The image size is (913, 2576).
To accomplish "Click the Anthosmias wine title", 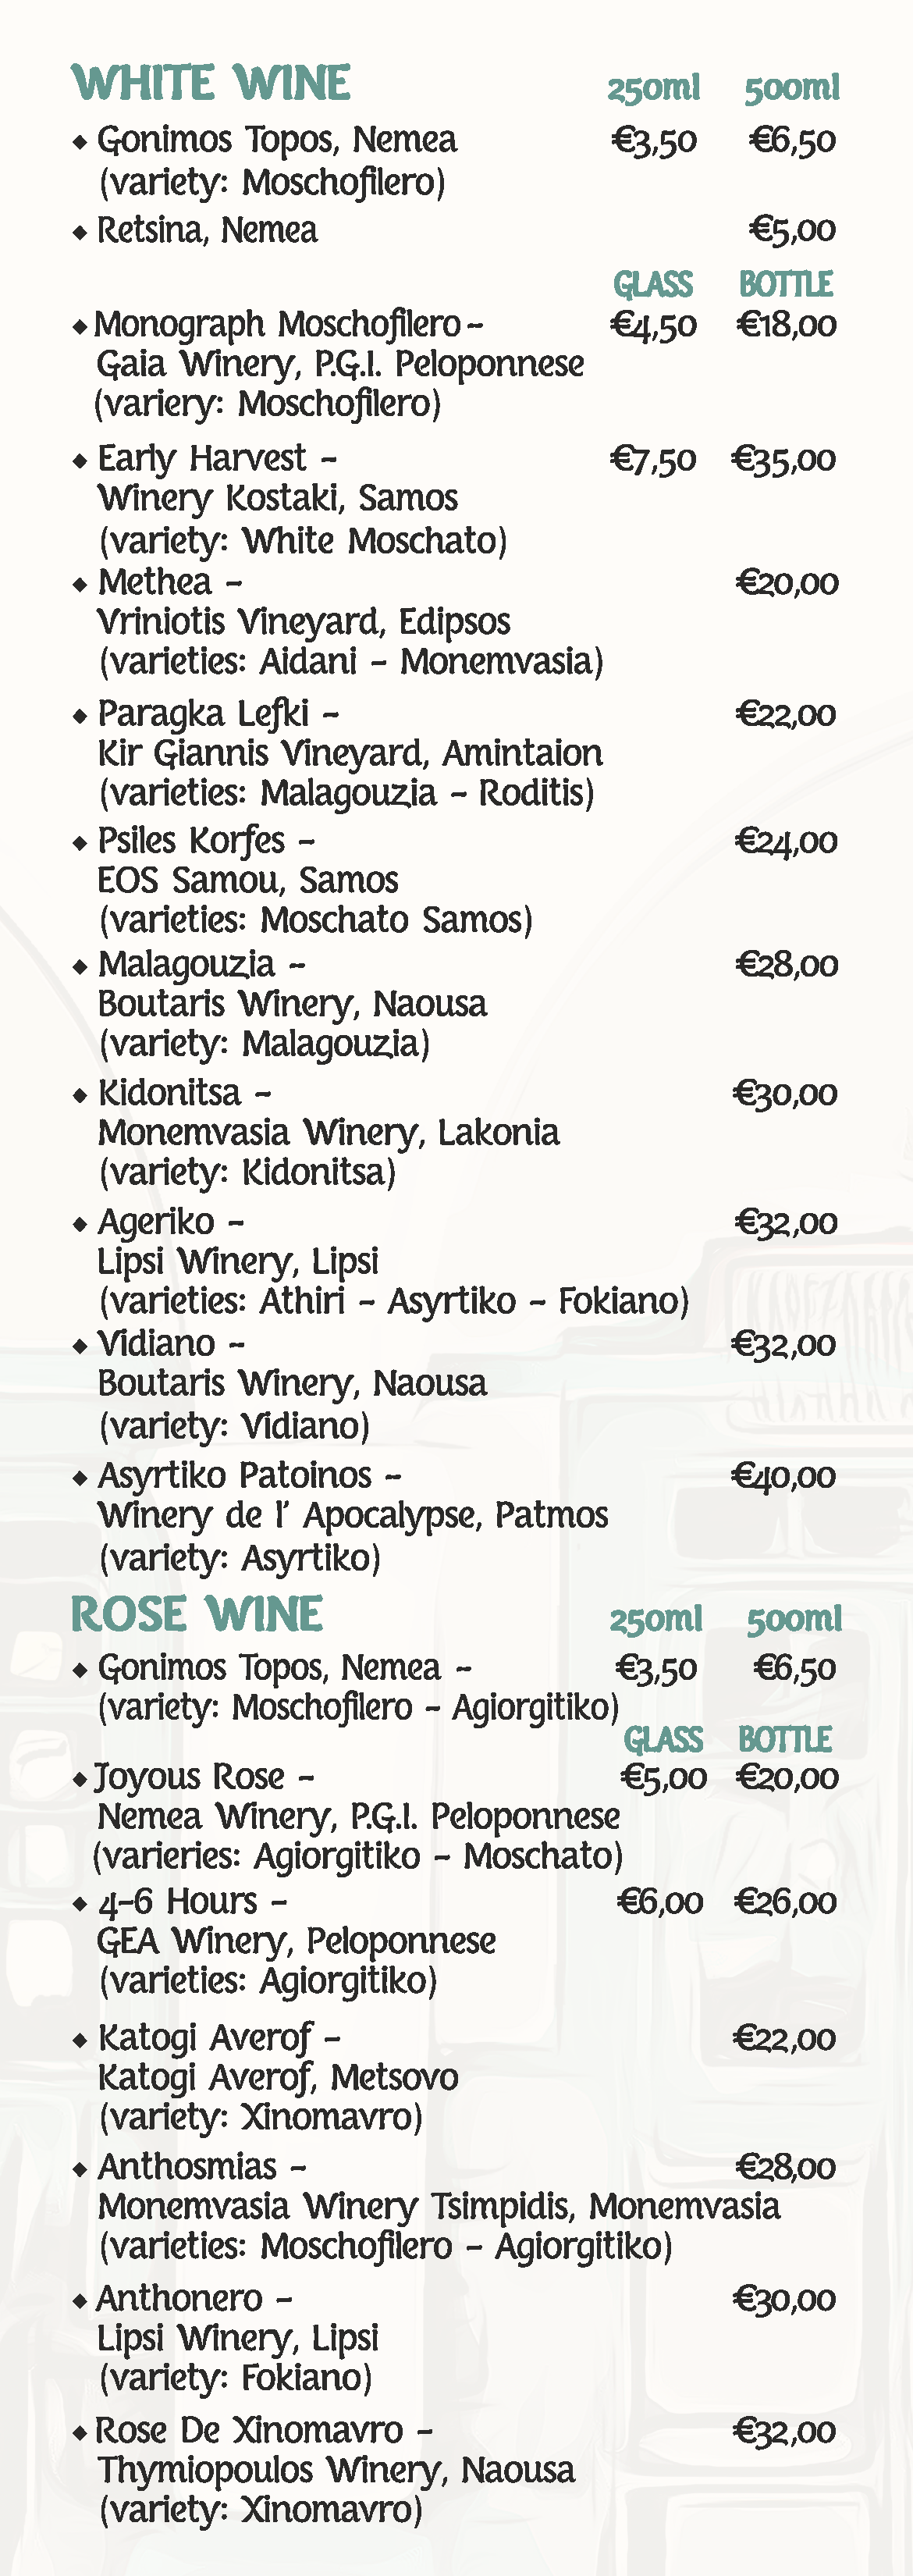I will tap(187, 2167).
